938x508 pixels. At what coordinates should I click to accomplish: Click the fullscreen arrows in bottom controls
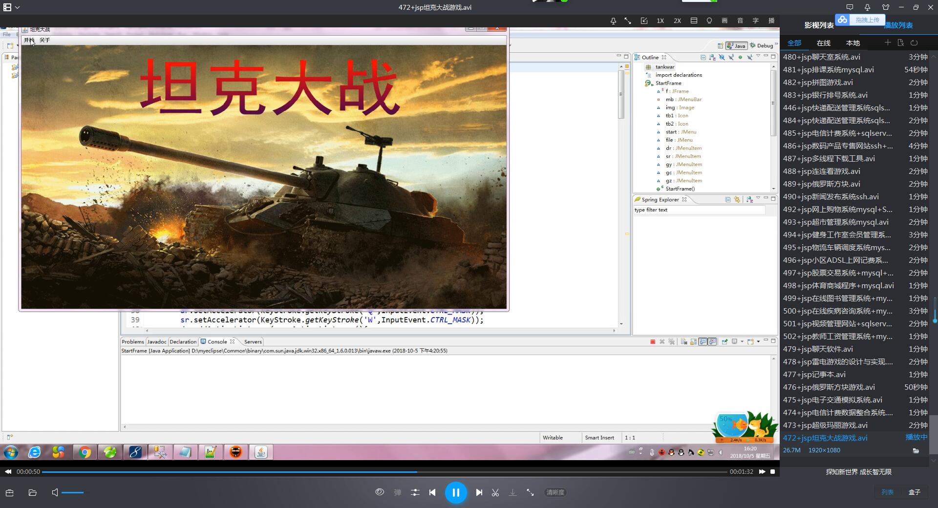[x=530, y=492]
